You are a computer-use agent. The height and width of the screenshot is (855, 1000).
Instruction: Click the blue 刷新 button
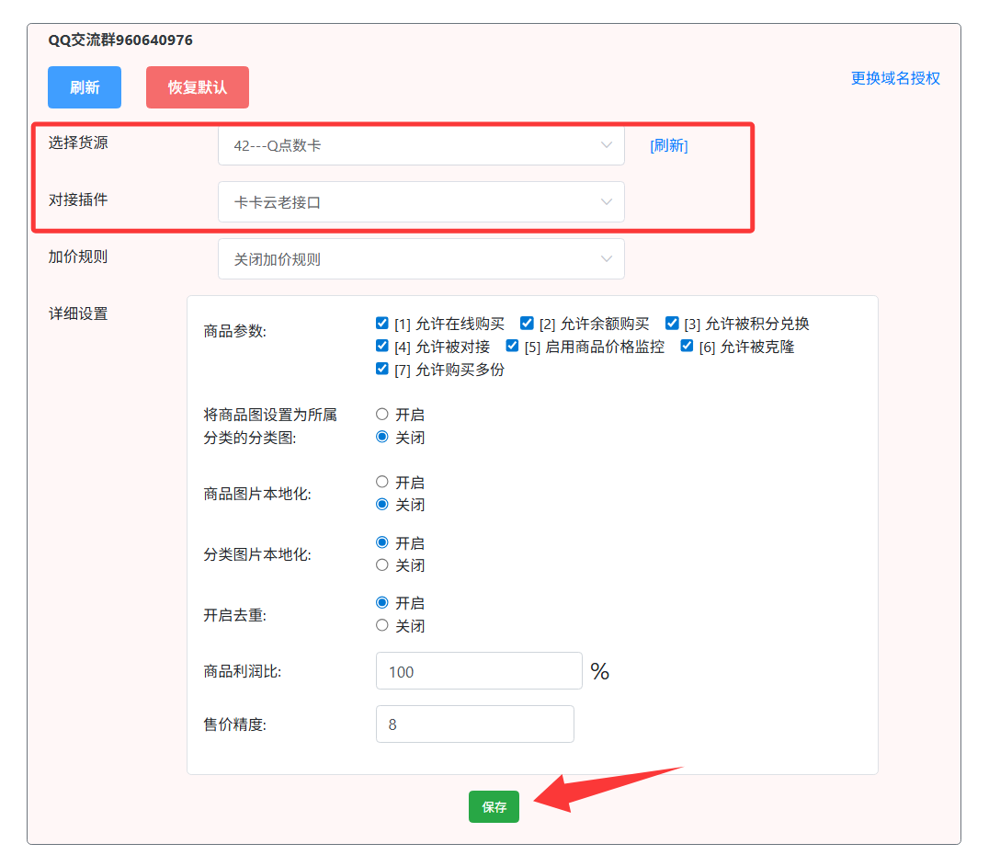(85, 87)
